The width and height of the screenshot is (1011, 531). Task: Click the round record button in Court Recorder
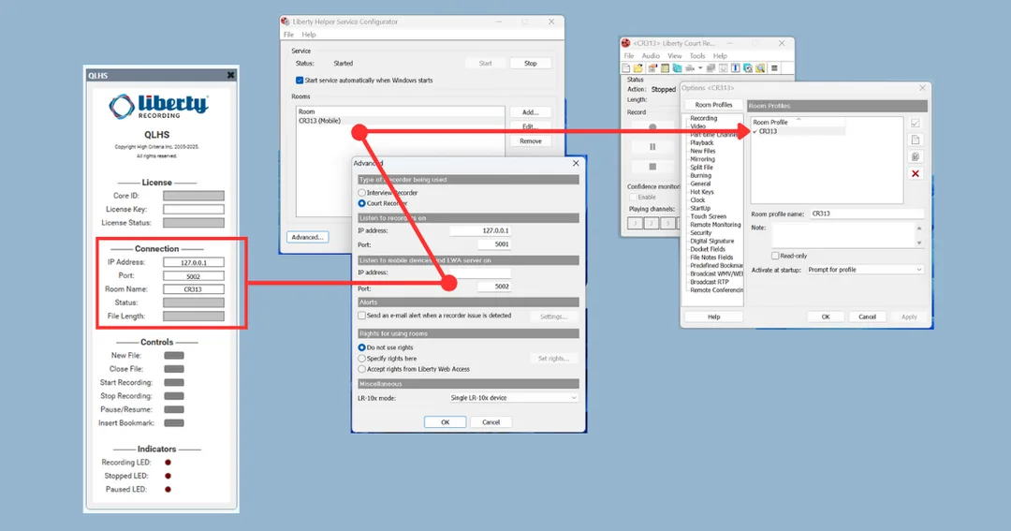[x=652, y=127]
